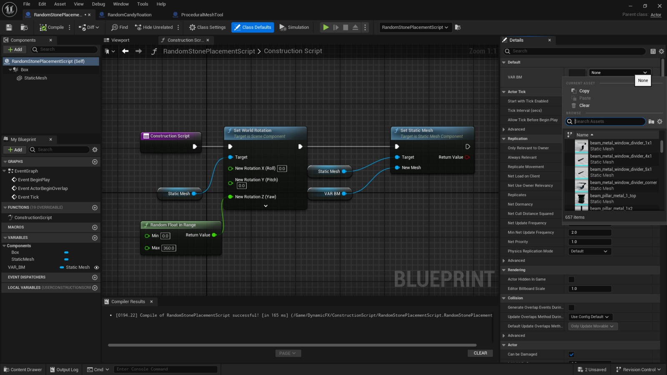Toggle Details property matrix view icon

pos(653,51)
